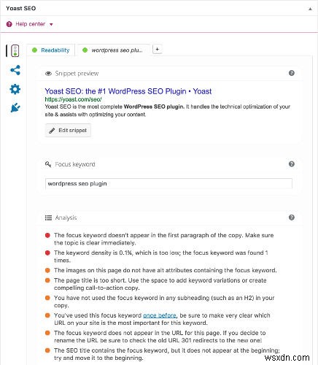Click orange bullet for page title too short
318x365 pixels.
click(x=47, y=280)
